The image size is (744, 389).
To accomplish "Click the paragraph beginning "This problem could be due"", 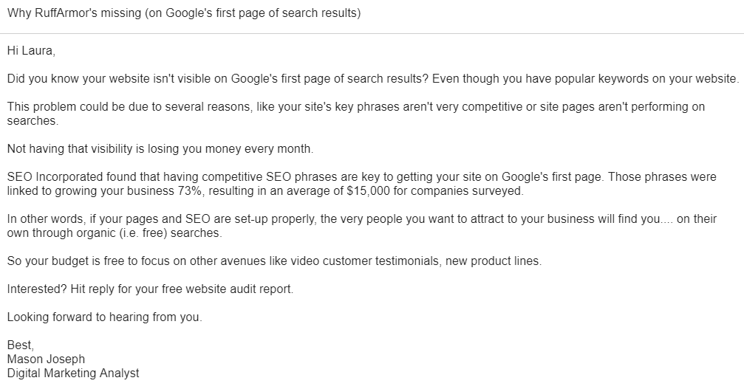I will (355, 107).
